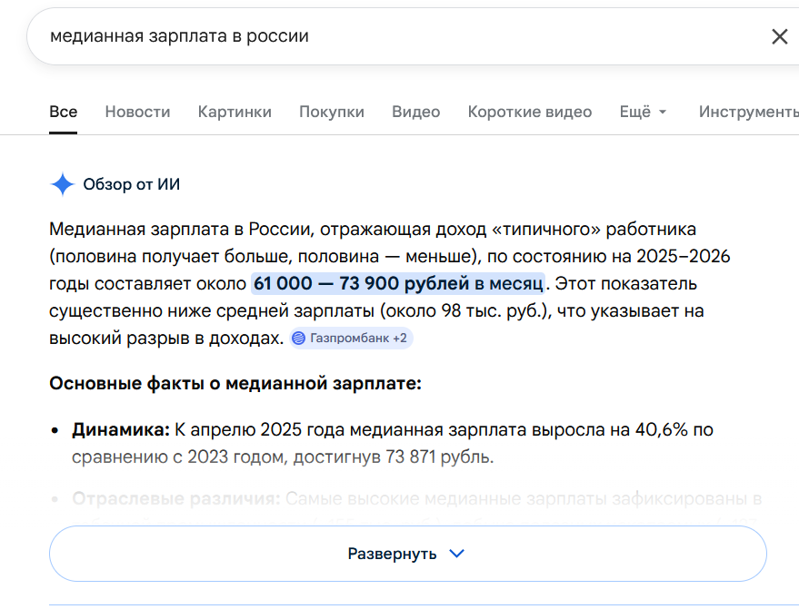This screenshot has width=799, height=609.
Task: Click the chevron arrow next to Развернуть
Action: click(457, 554)
